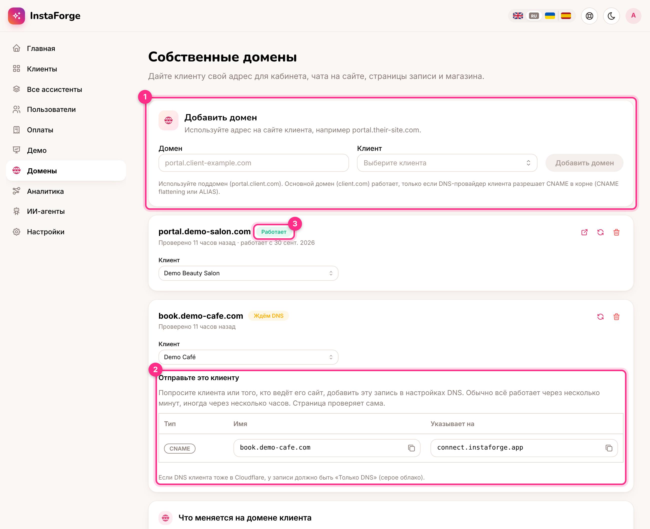Open Клиенты sidebar section
This screenshot has height=529, width=650.
click(66, 69)
